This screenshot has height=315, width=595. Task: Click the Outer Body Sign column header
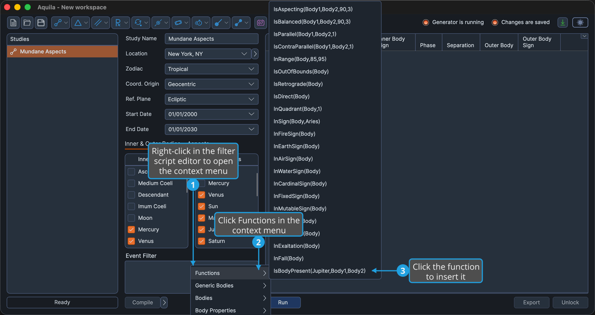(x=539, y=42)
